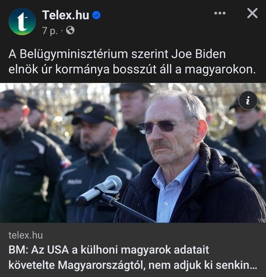Dismiss the post with the X icon
Screen dimensions: 266x277
tap(252, 13)
